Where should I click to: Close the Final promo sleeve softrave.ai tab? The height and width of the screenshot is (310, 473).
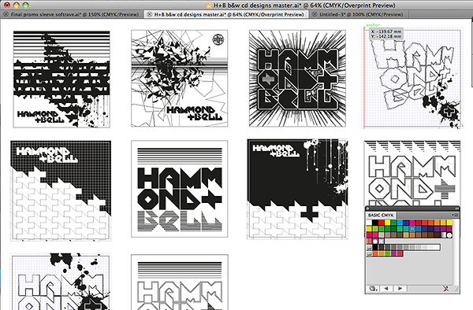click(x=6, y=14)
